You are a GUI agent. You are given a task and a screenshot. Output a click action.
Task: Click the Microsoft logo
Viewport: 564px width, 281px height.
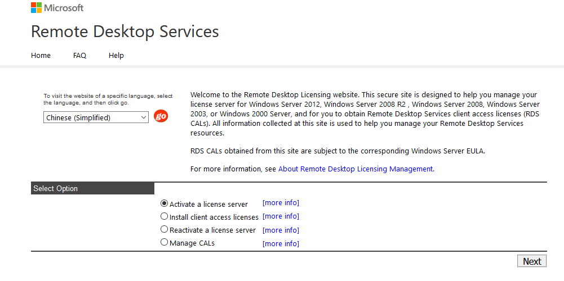tap(57, 7)
